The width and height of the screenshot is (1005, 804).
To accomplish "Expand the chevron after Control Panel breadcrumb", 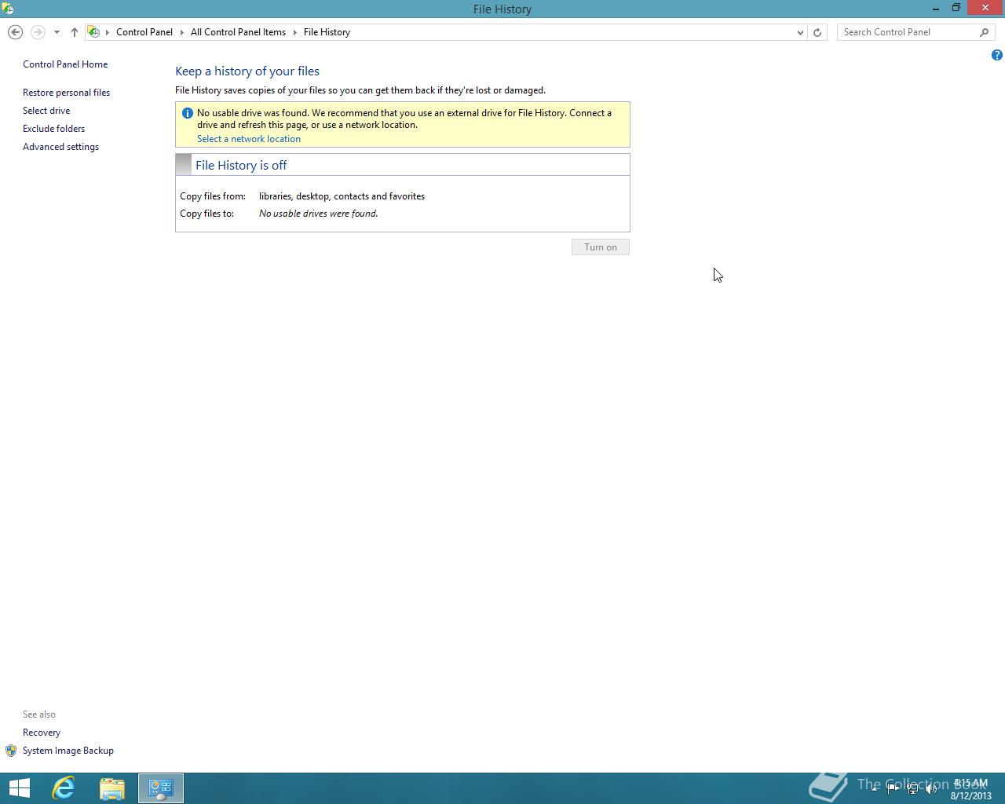I will click(x=182, y=32).
